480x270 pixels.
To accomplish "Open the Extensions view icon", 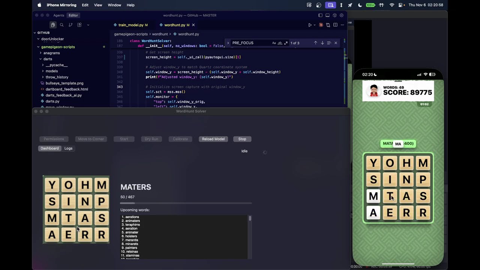I will click(x=79, y=25).
